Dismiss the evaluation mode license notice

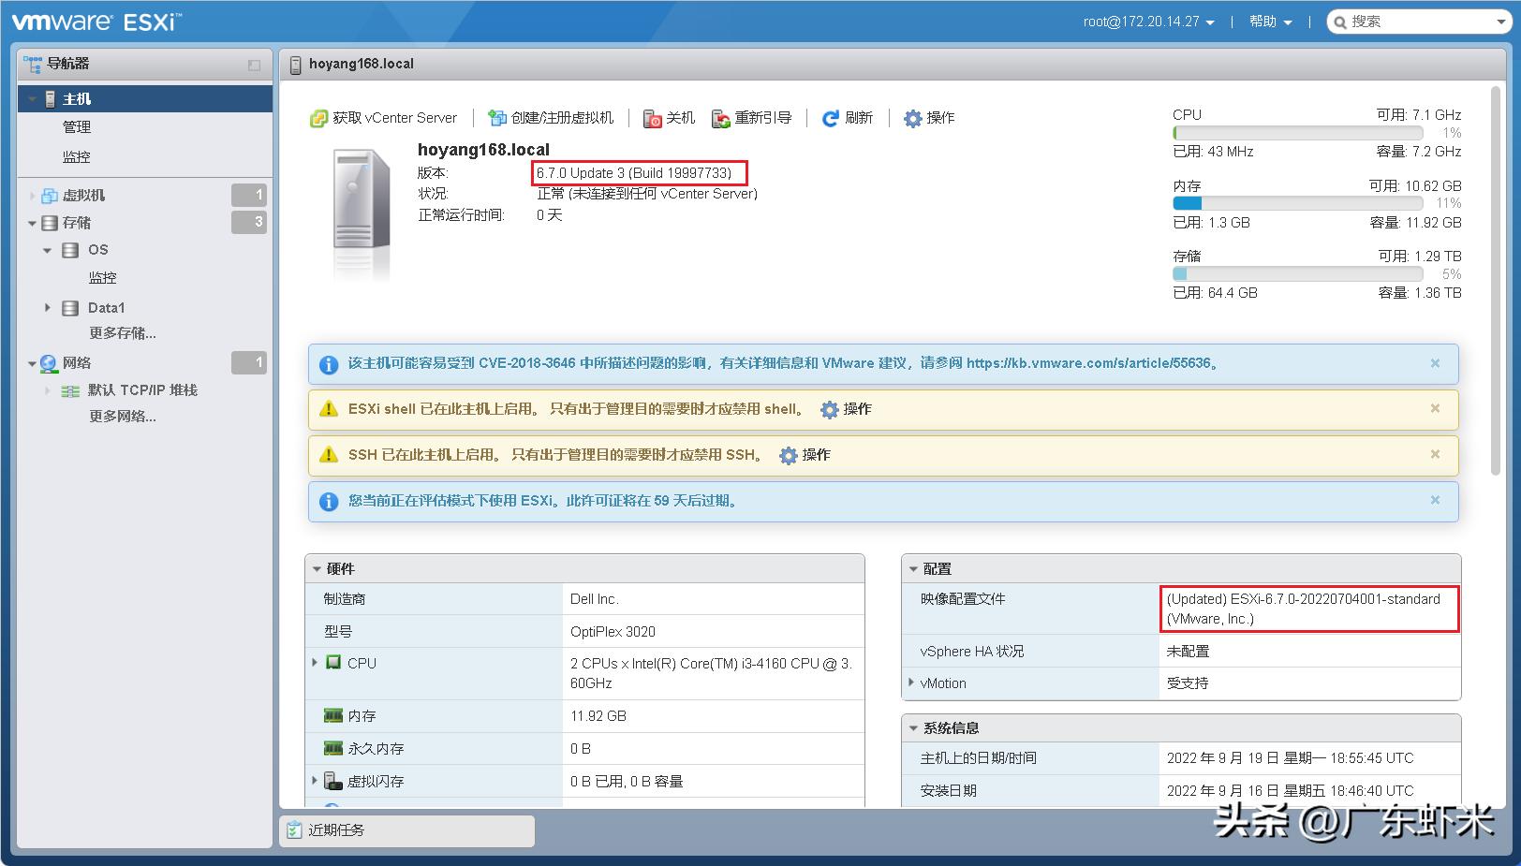pos(1435,500)
